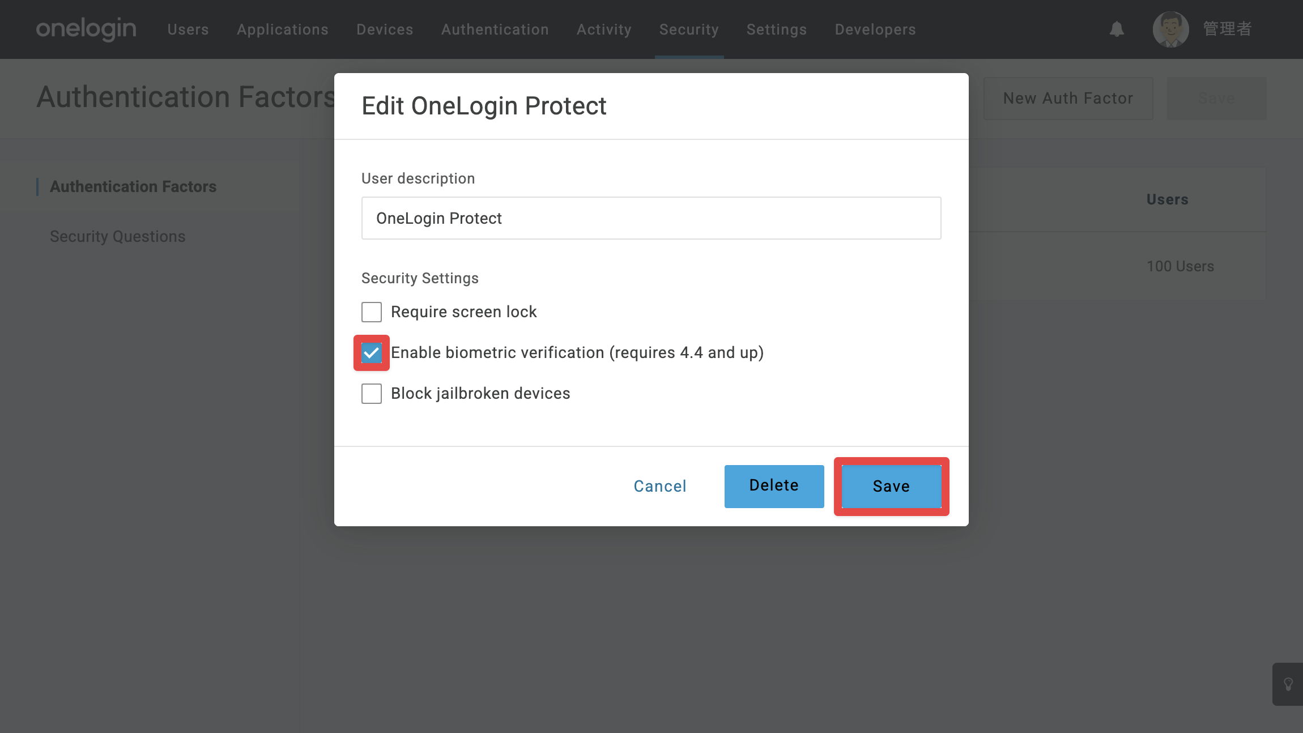The width and height of the screenshot is (1303, 733).
Task: Click the notification bell icon
Action: click(1117, 29)
